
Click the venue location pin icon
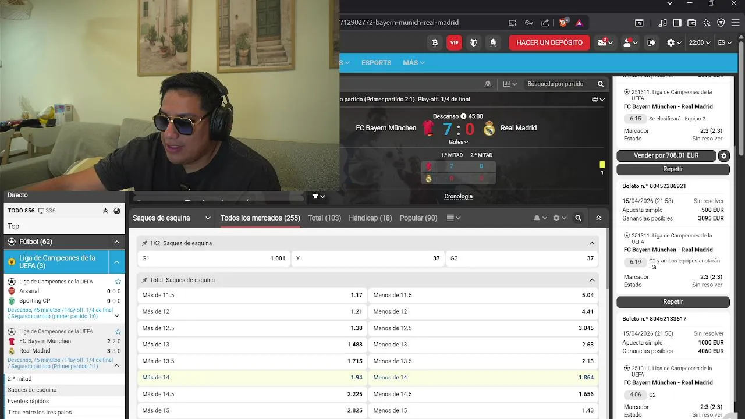point(488,84)
